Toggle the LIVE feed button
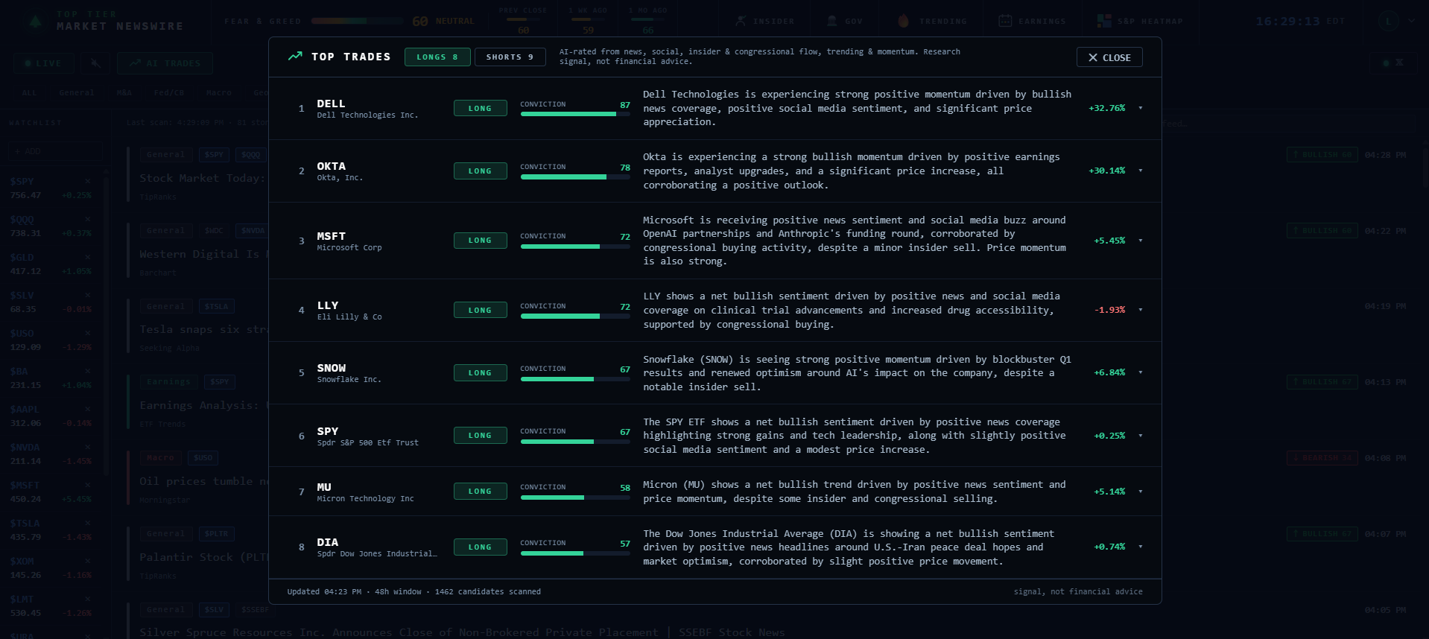Image resolution: width=1429 pixels, height=639 pixels. [x=43, y=63]
